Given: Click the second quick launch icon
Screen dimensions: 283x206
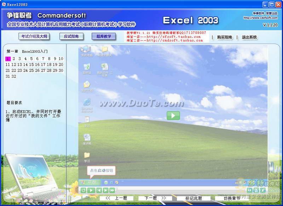Looking at the screenshot, I should pos(111,182).
